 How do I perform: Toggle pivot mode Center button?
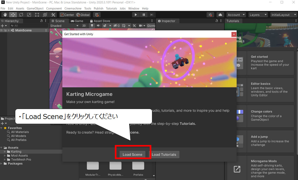67,15
